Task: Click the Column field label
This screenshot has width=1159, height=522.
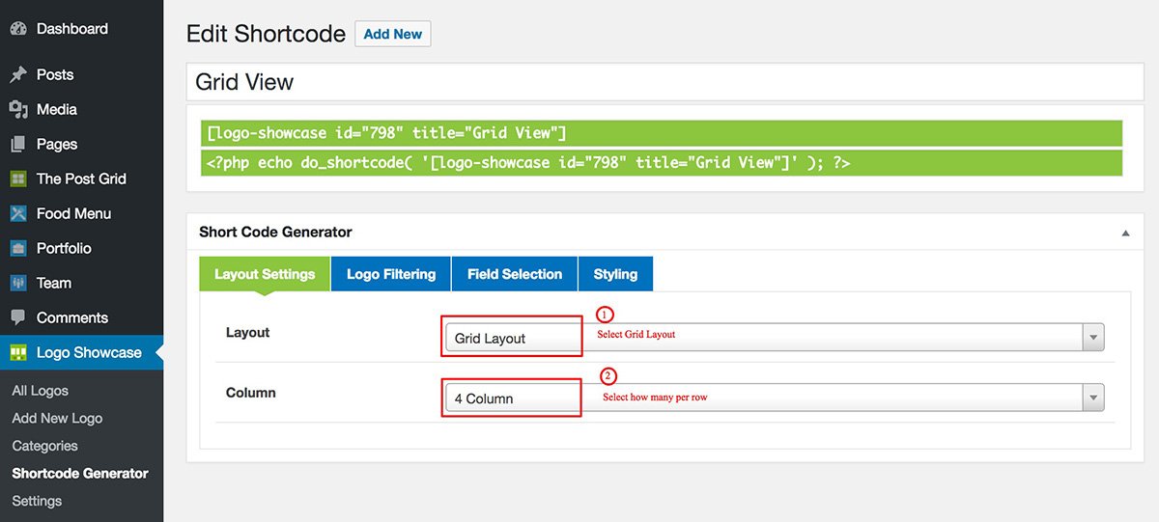Action: click(251, 393)
